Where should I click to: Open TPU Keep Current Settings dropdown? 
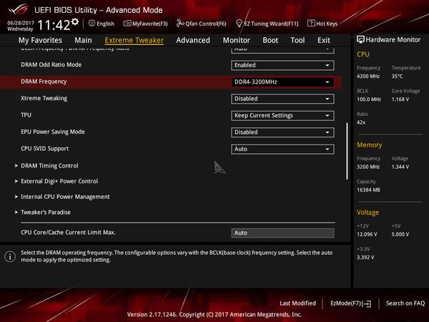(282, 115)
